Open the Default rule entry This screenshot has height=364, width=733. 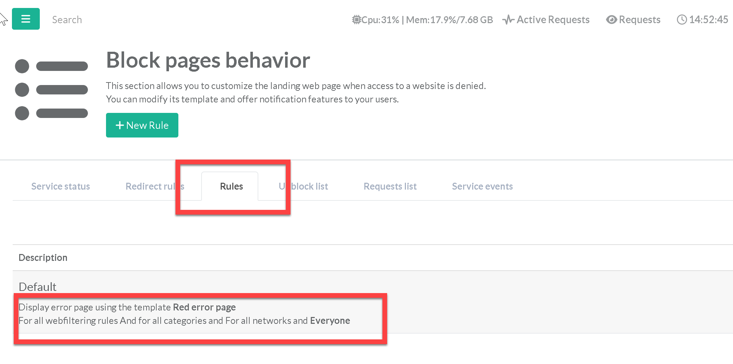[x=38, y=287]
